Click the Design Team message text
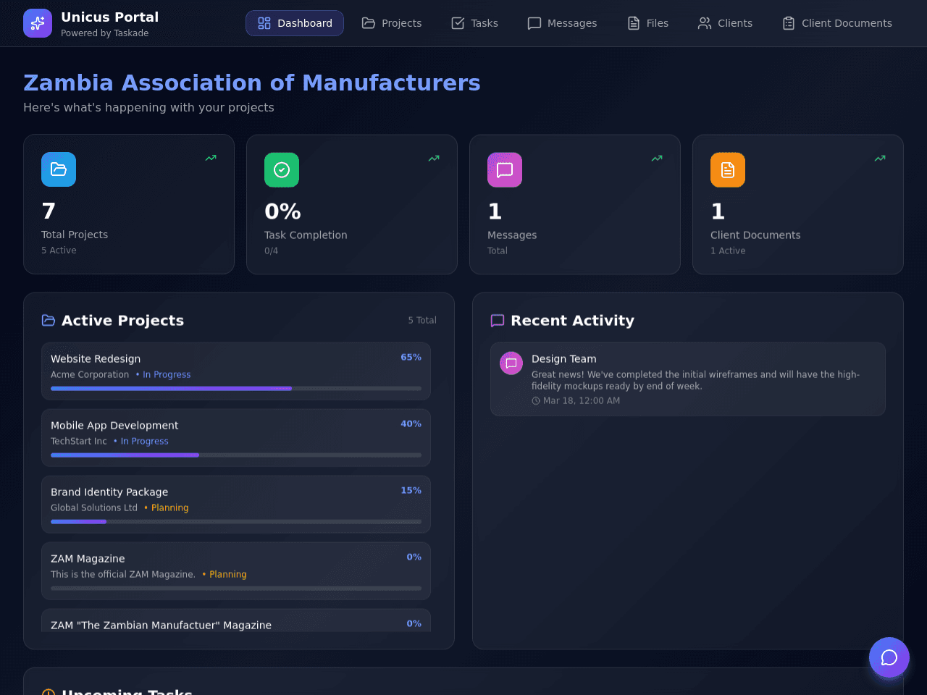 (x=695, y=380)
